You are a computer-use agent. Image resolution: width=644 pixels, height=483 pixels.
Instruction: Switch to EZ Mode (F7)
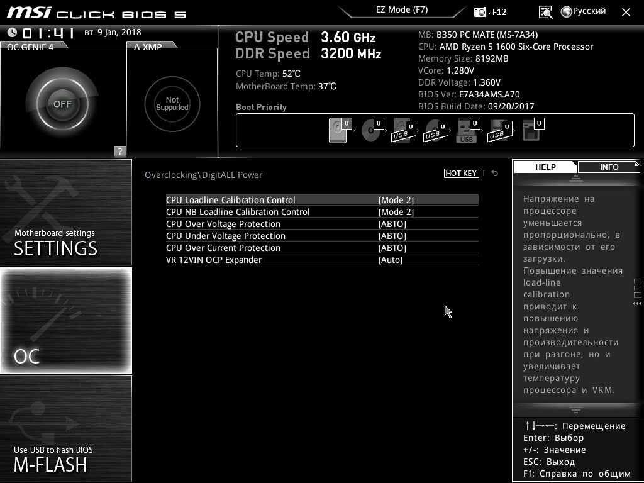pyautogui.click(x=402, y=10)
